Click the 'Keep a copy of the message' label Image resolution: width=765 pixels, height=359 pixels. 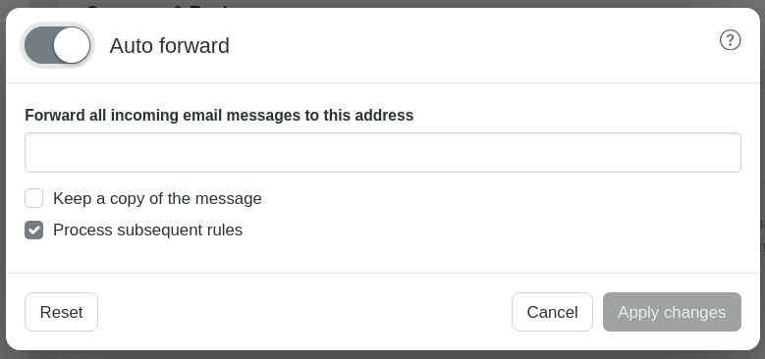pyautogui.click(x=157, y=199)
